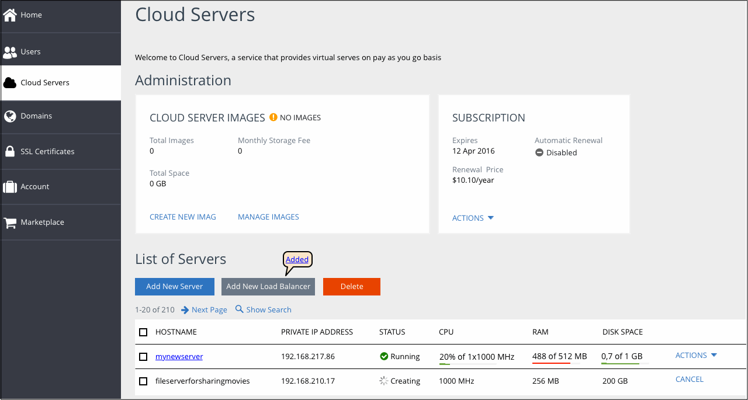This screenshot has height=400, width=748.
Task: Open the Home menu item
Action: coord(61,15)
